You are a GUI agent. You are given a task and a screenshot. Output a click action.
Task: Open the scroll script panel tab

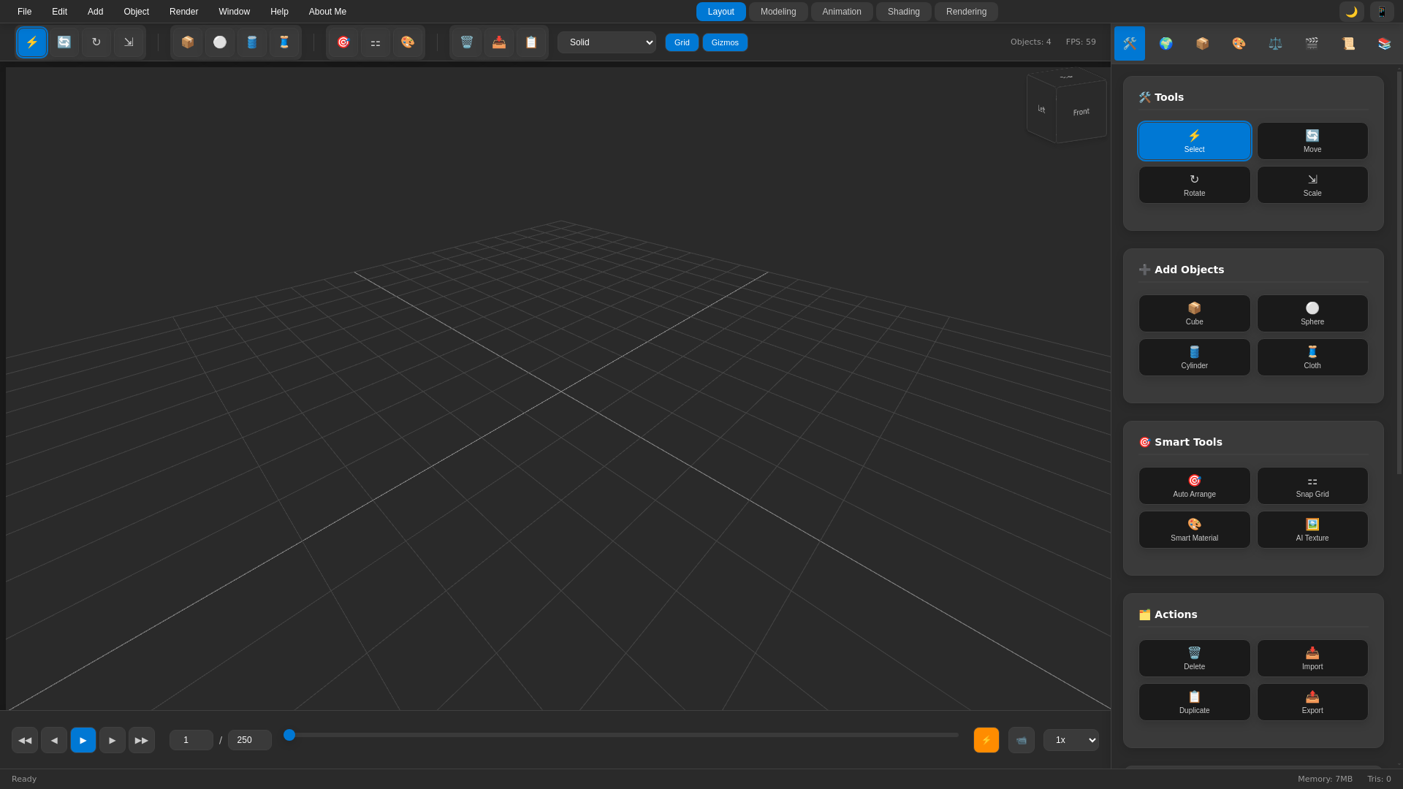tap(1348, 44)
